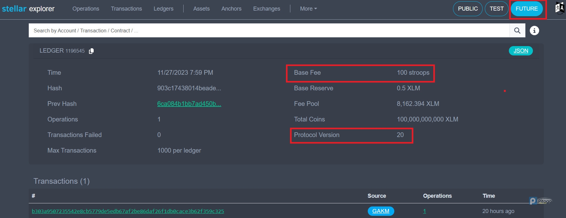Click the stellar explorer logo
The height and width of the screenshot is (218, 566).
tap(28, 9)
